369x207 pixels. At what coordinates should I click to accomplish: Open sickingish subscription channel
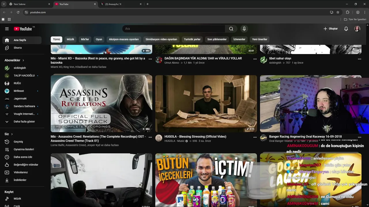click(x=22, y=68)
